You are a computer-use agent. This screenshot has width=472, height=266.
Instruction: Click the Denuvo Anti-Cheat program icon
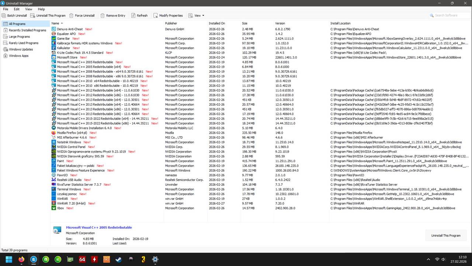tap(53, 29)
